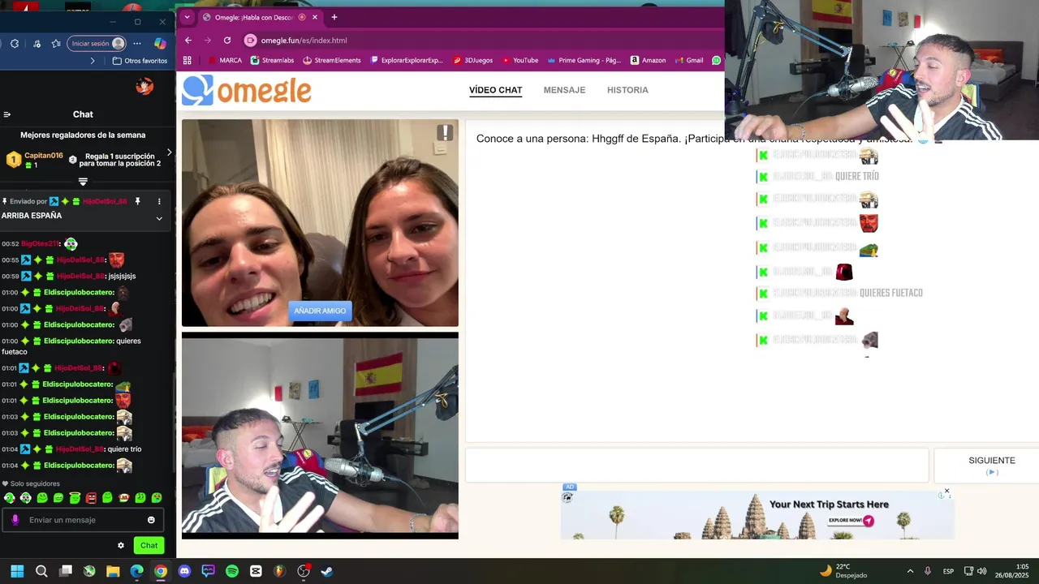This screenshot has height=584, width=1039.
Task: Click the volume icon in system tray
Action: click(x=982, y=571)
